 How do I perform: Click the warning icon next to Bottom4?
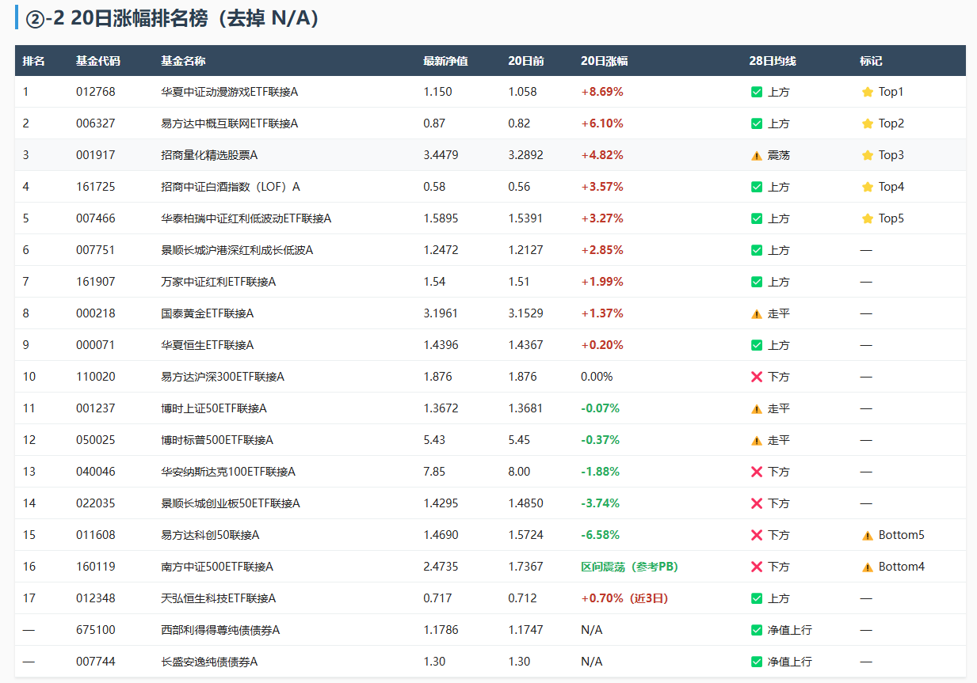868,567
